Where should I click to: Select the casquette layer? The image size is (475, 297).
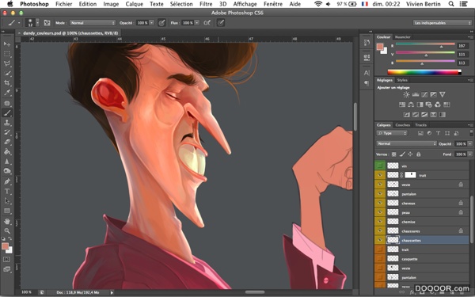point(427,259)
